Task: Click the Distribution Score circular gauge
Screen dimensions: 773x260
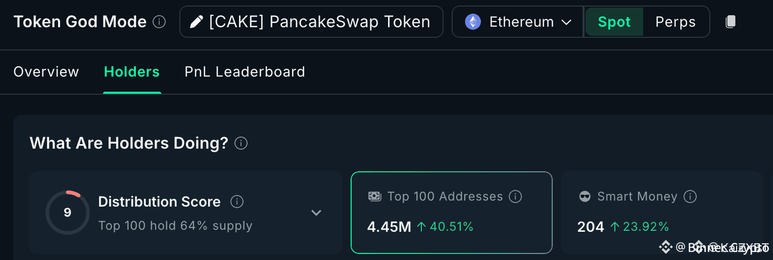Action: point(68,213)
